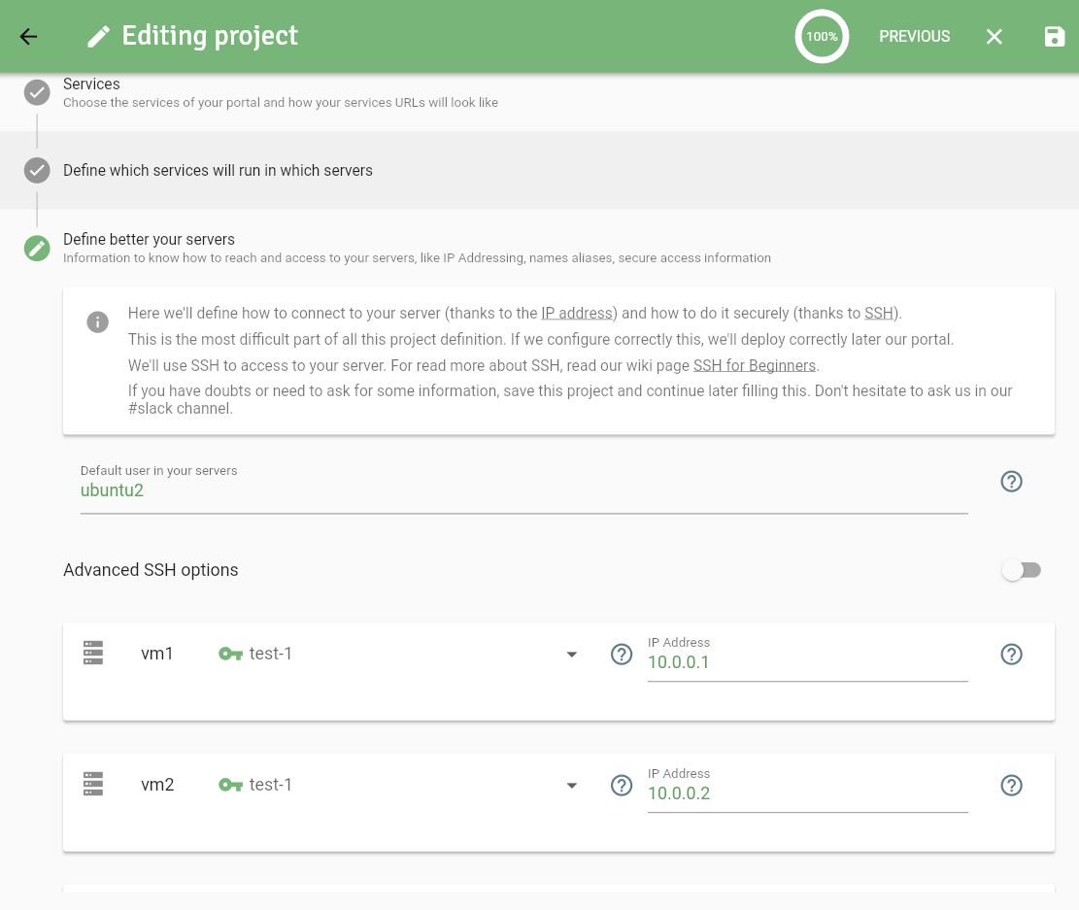Click help icon next to vm1 key dropdown
This screenshot has width=1079, height=910.
tap(622, 655)
